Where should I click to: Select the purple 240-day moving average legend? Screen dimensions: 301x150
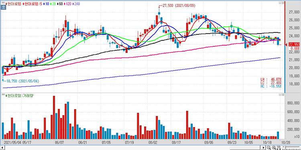coord(76,4)
